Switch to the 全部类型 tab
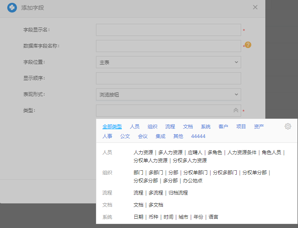This screenshot has height=228, width=298. click(x=112, y=126)
